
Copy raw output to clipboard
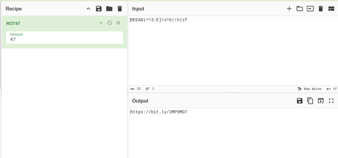pyautogui.click(x=310, y=101)
